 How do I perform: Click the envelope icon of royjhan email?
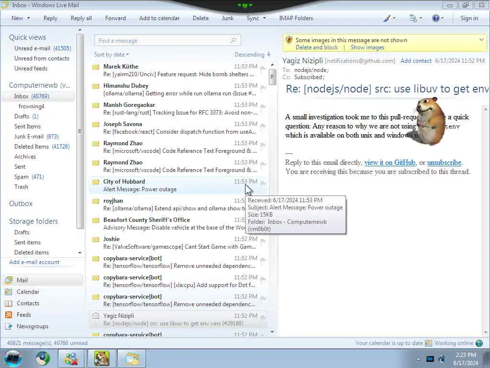[x=96, y=201]
